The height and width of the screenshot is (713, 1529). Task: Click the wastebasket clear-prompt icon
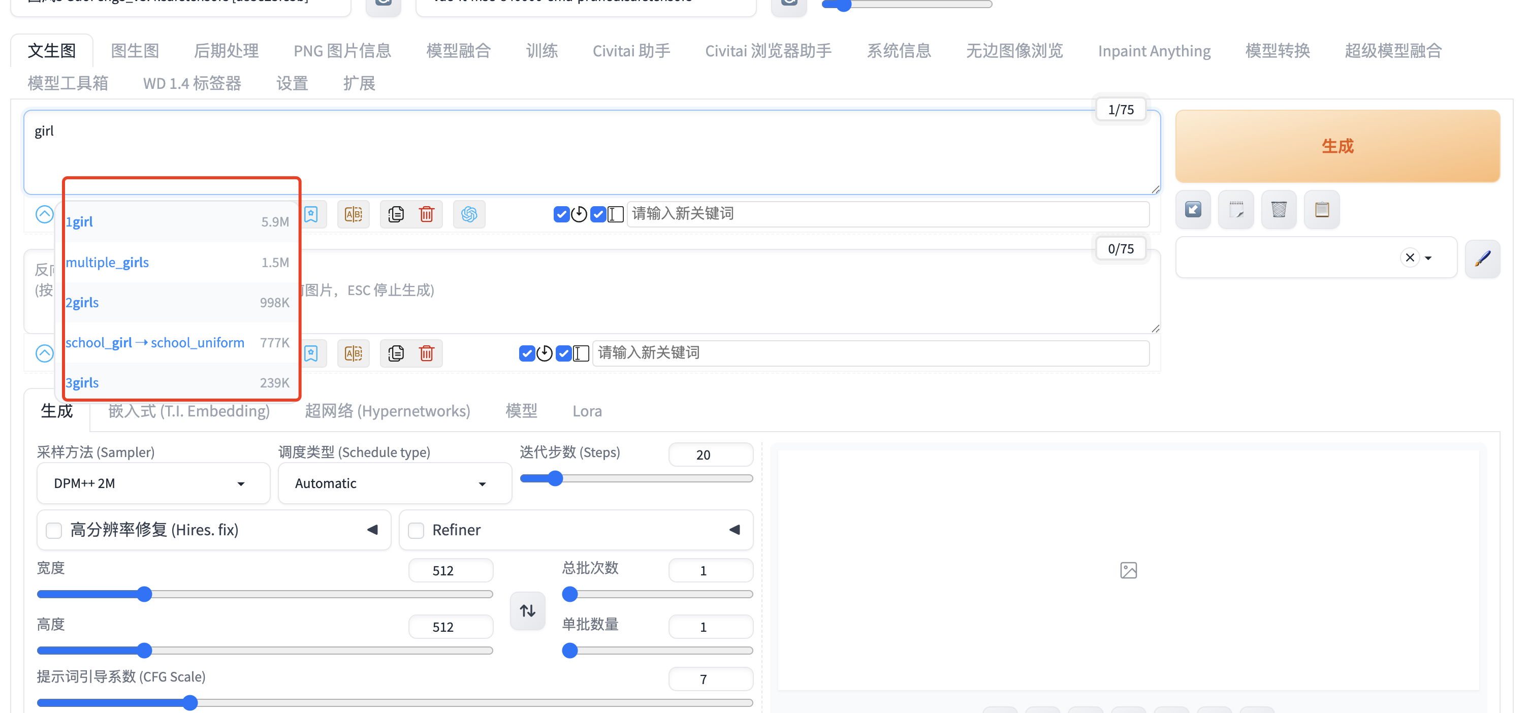[x=1279, y=209]
